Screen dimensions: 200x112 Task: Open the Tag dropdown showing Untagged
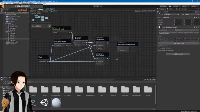(x=171, y=15)
